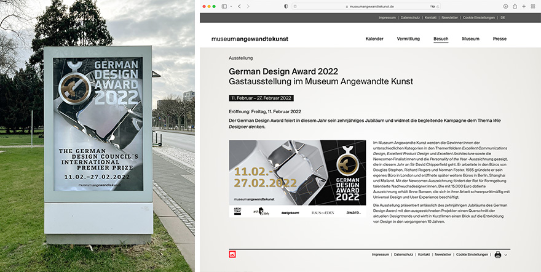Open the Museum menu
541x272 pixels.
click(471, 39)
